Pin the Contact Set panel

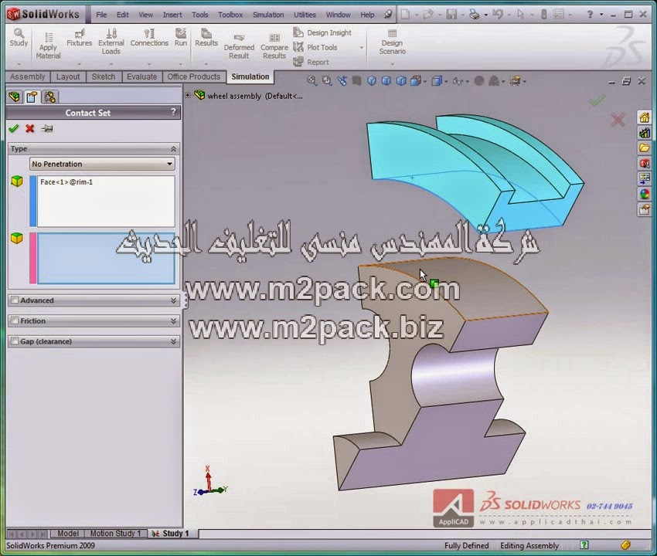(x=47, y=128)
